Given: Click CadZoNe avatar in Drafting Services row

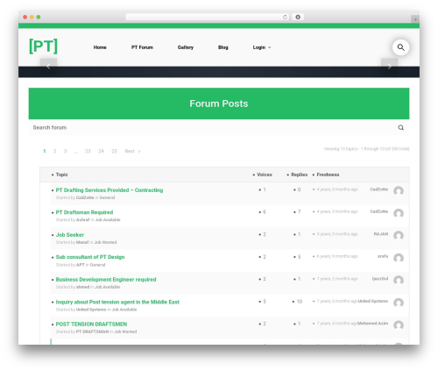Looking at the screenshot, I should click(399, 191).
